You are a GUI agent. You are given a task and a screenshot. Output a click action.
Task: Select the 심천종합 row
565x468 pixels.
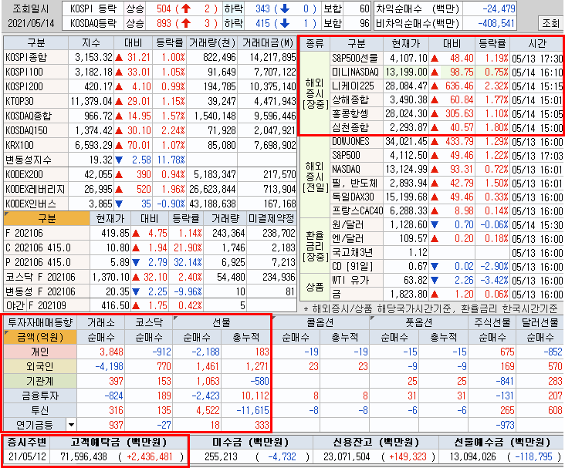(446, 128)
